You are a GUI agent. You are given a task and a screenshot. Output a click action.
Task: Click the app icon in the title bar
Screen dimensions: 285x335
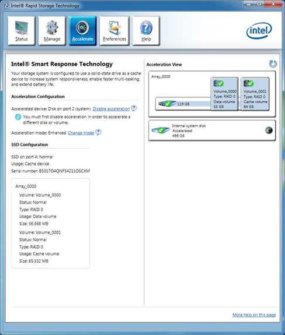pyautogui.click(x=6, y=6)
